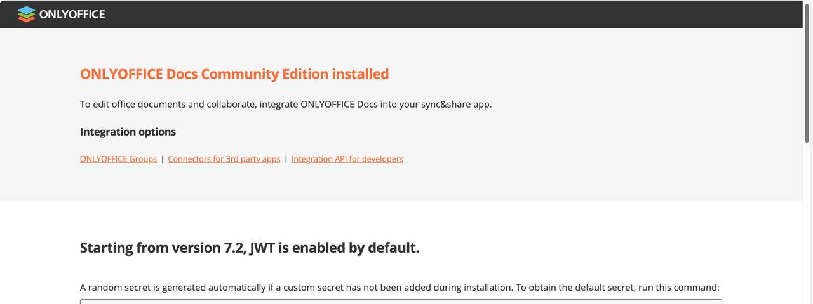Click the JWT is enabled by default heading
The image size is (813, 304).
point(250,248)
